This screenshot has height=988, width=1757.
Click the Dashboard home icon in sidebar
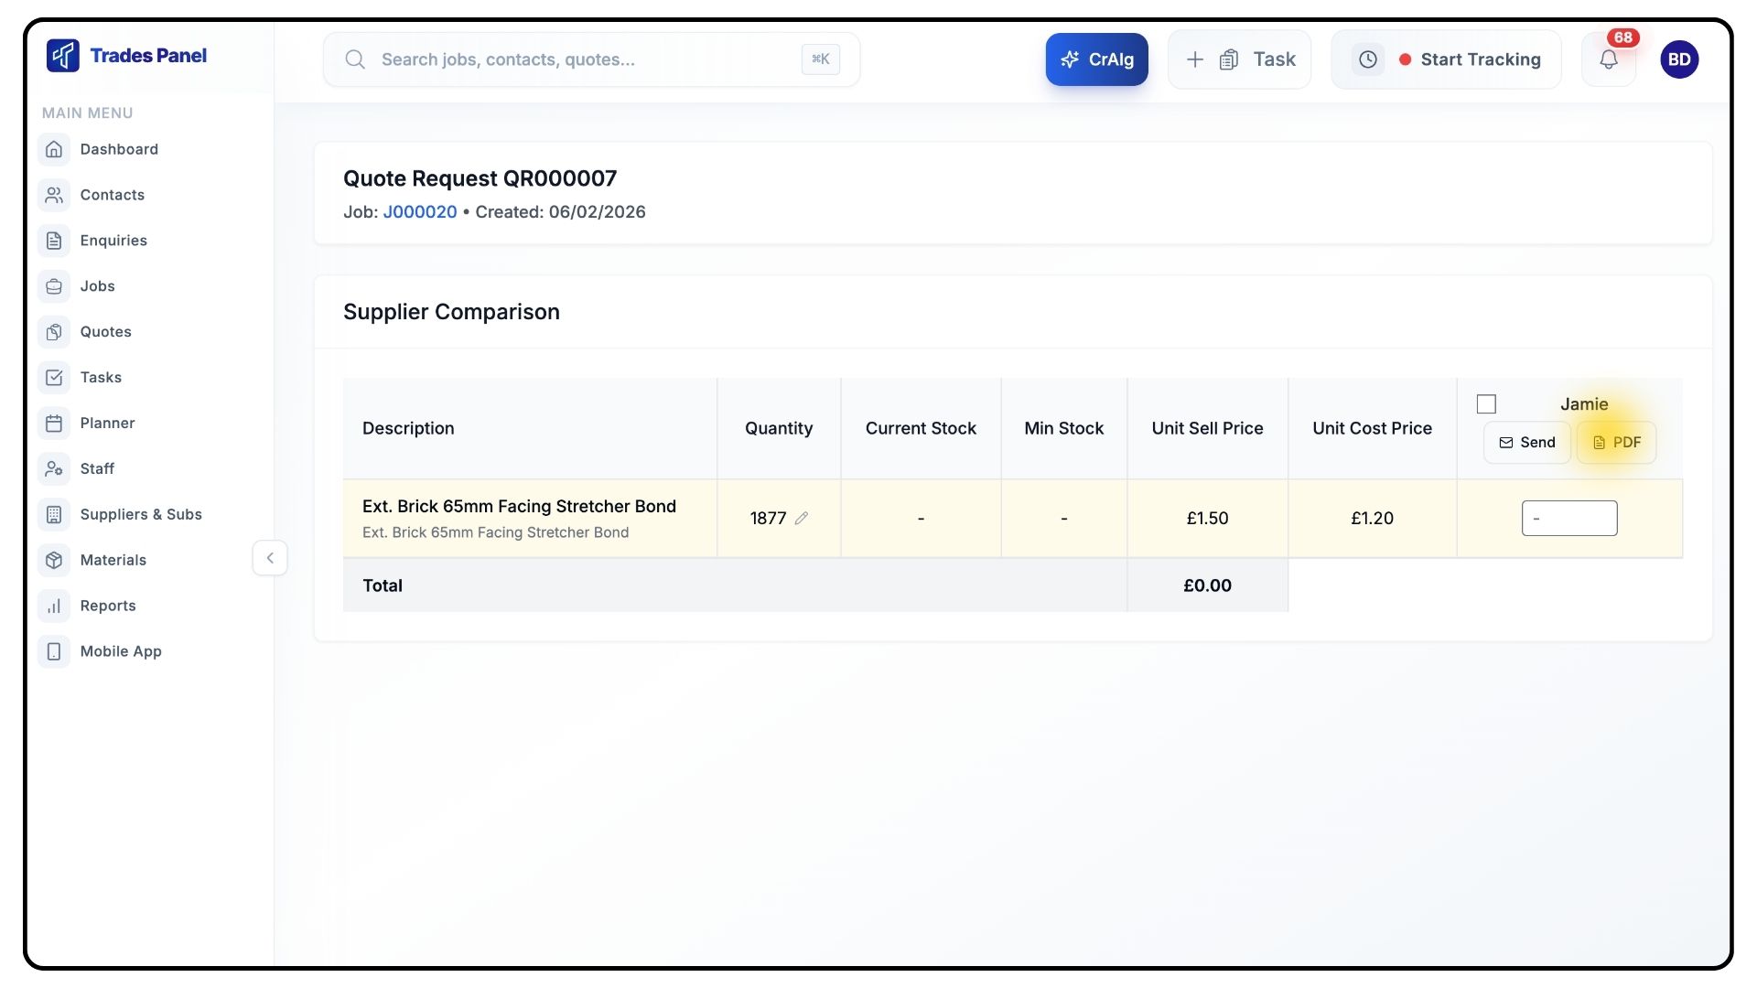[x=54, y=149]
